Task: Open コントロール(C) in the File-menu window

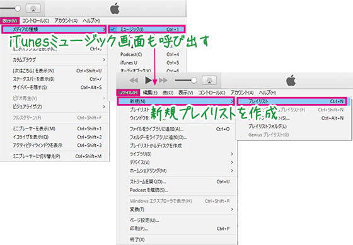Action: coord(212,93)
